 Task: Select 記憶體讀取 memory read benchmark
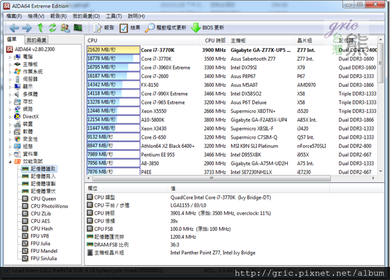(39, 169)
